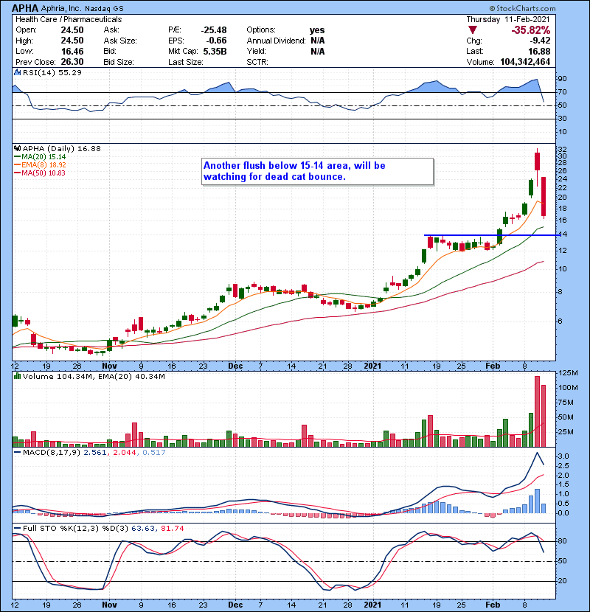Click the dead cat bounce annotation box
Image resolution: width=590 pixels, height=612 pixels.
click(x=317, y=171)
